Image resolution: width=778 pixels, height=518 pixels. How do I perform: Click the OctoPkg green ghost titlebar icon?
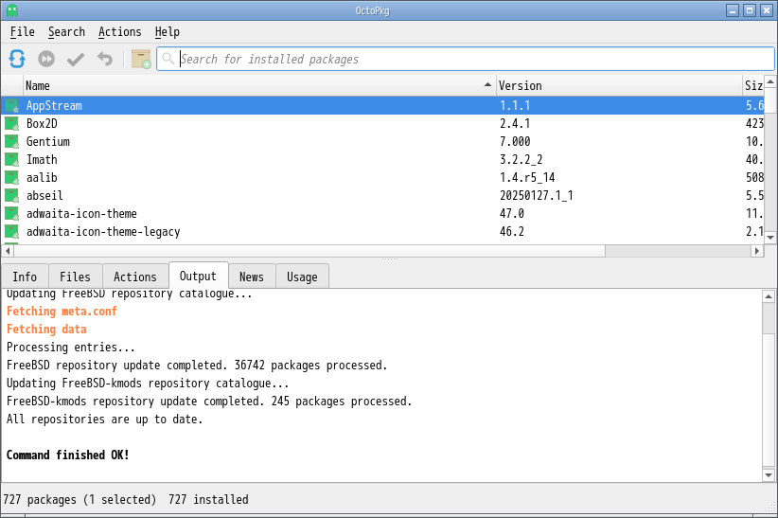click(x=11, y=10)
